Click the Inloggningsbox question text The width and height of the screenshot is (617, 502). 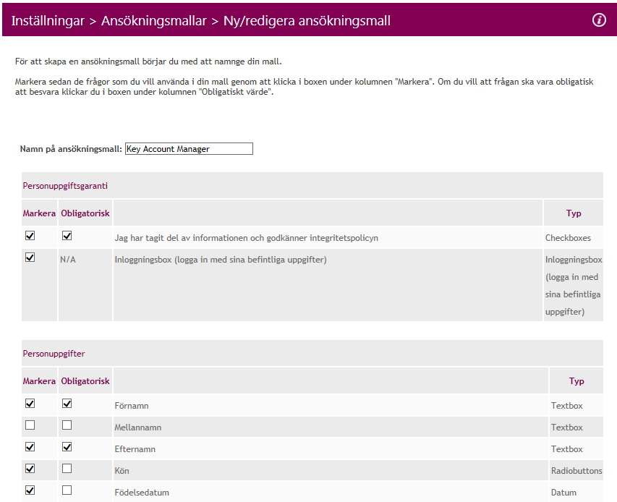pyautogui.click(x=221, y=260)
